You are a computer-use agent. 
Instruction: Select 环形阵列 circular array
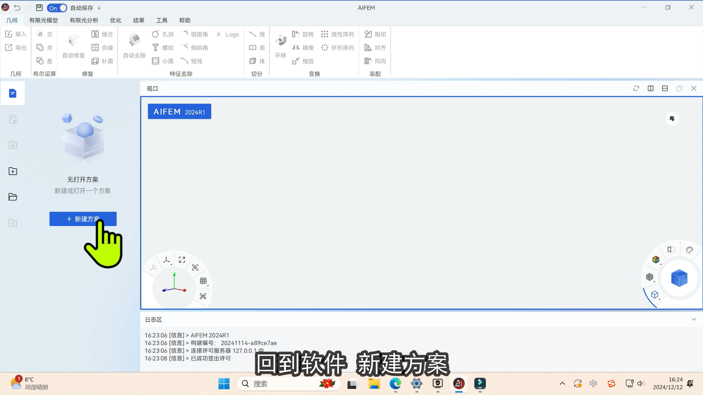click(x=337, y=48)
